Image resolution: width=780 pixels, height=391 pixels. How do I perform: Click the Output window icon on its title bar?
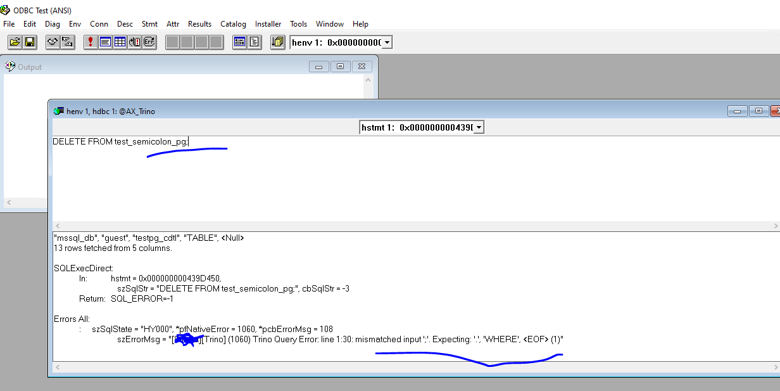(x=9, y=66)
